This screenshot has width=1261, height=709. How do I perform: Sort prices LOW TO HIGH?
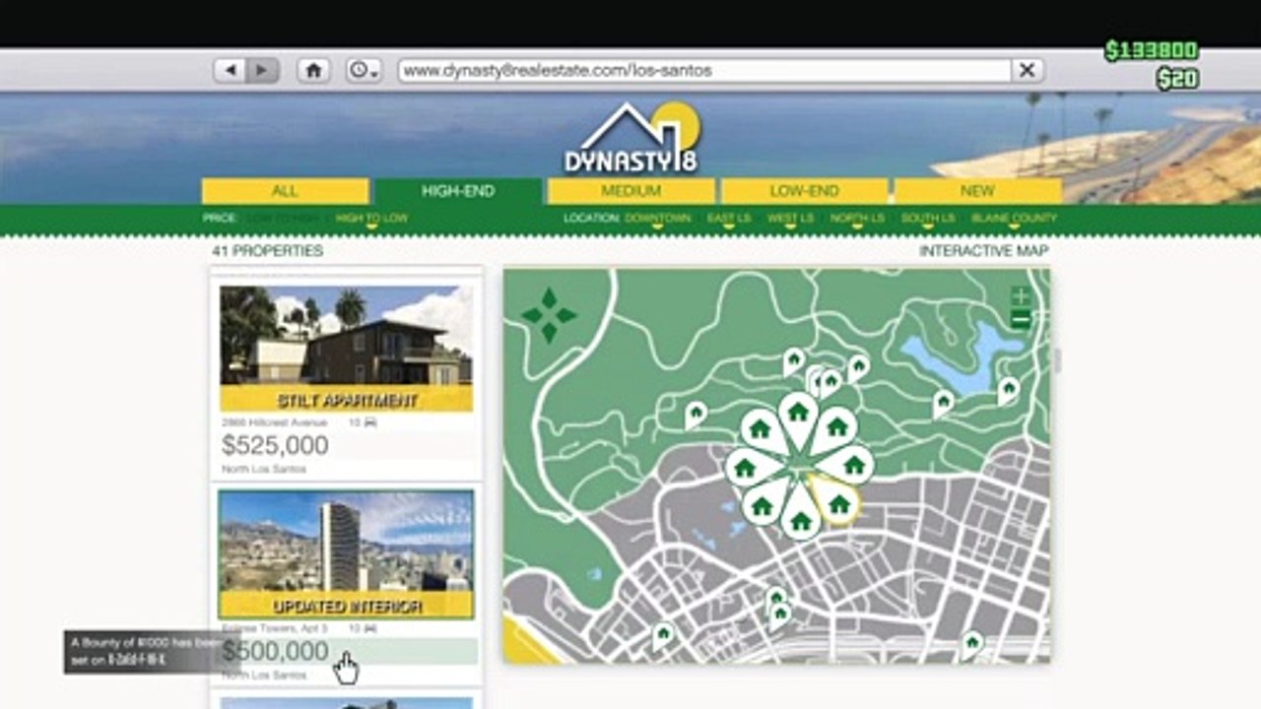tap(282, 218)
